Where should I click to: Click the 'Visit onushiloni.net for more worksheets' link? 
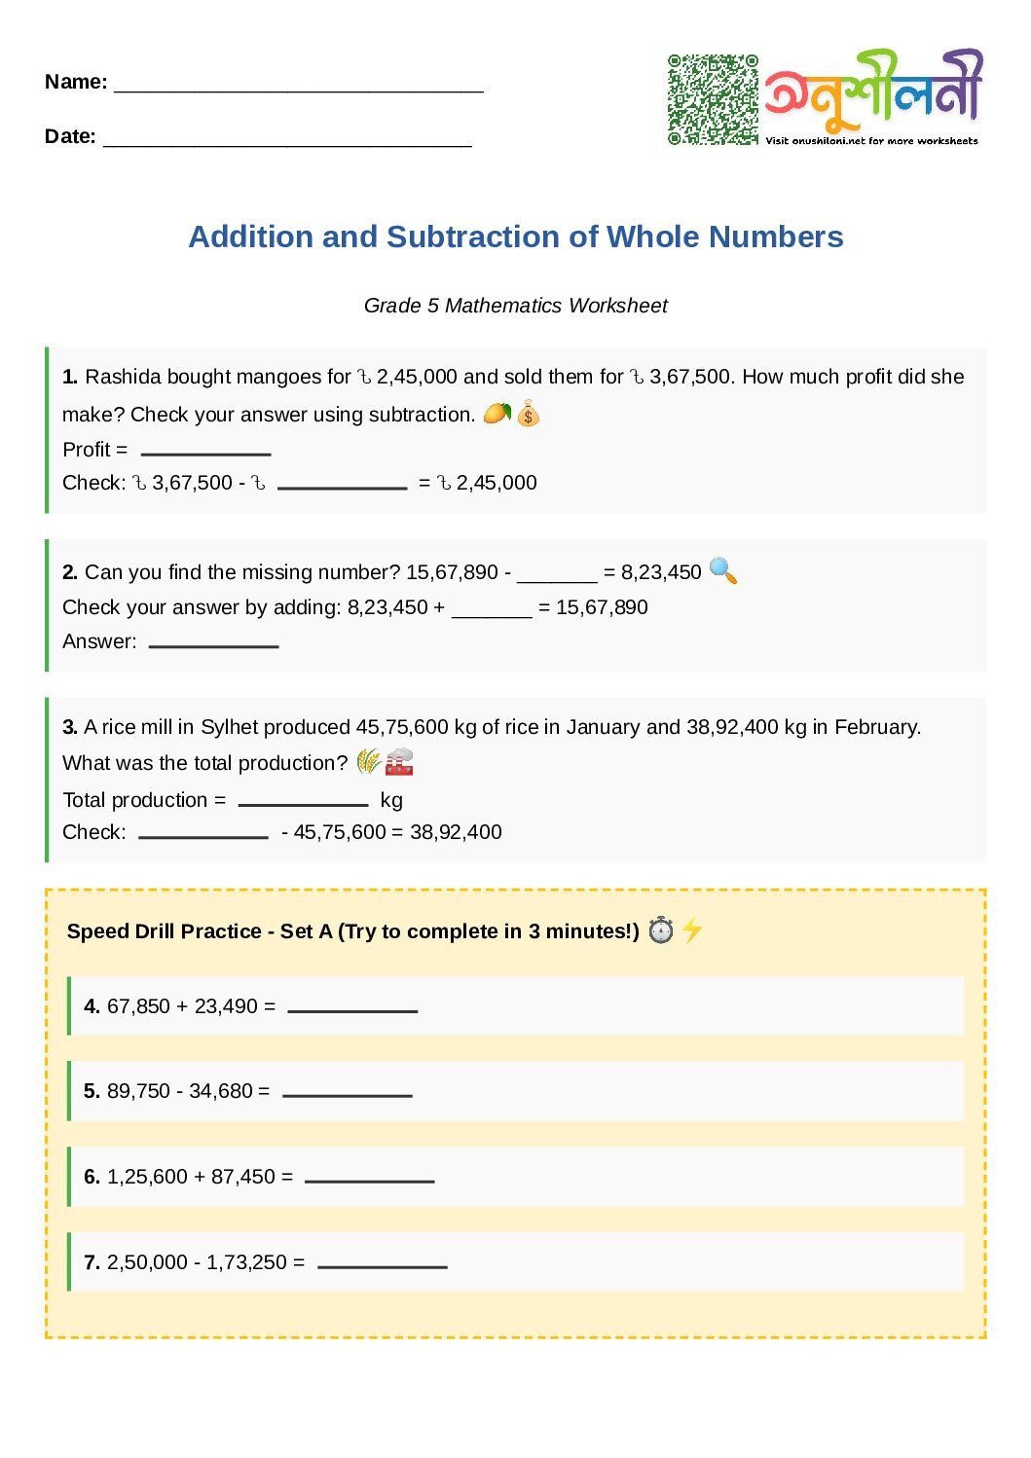[x=871, y=141]
